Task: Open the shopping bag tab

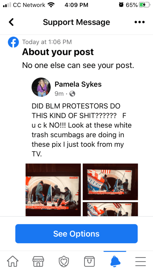Action: (x=89, y=261)
